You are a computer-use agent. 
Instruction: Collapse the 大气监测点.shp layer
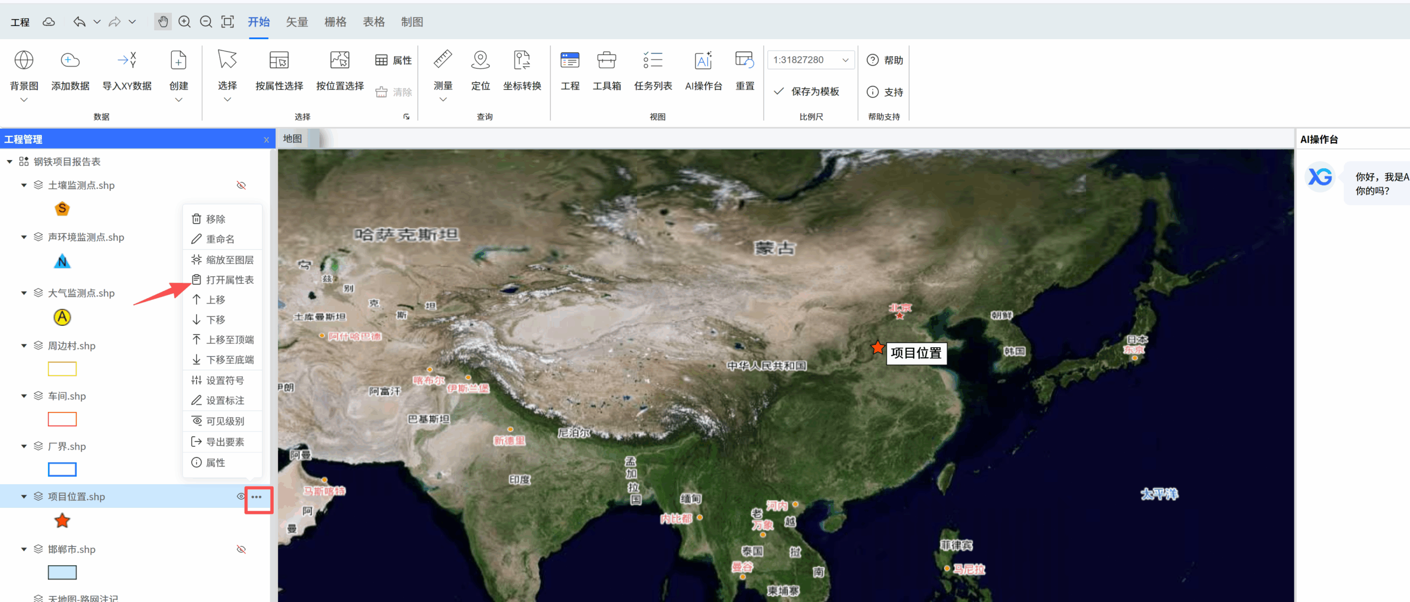24,293
